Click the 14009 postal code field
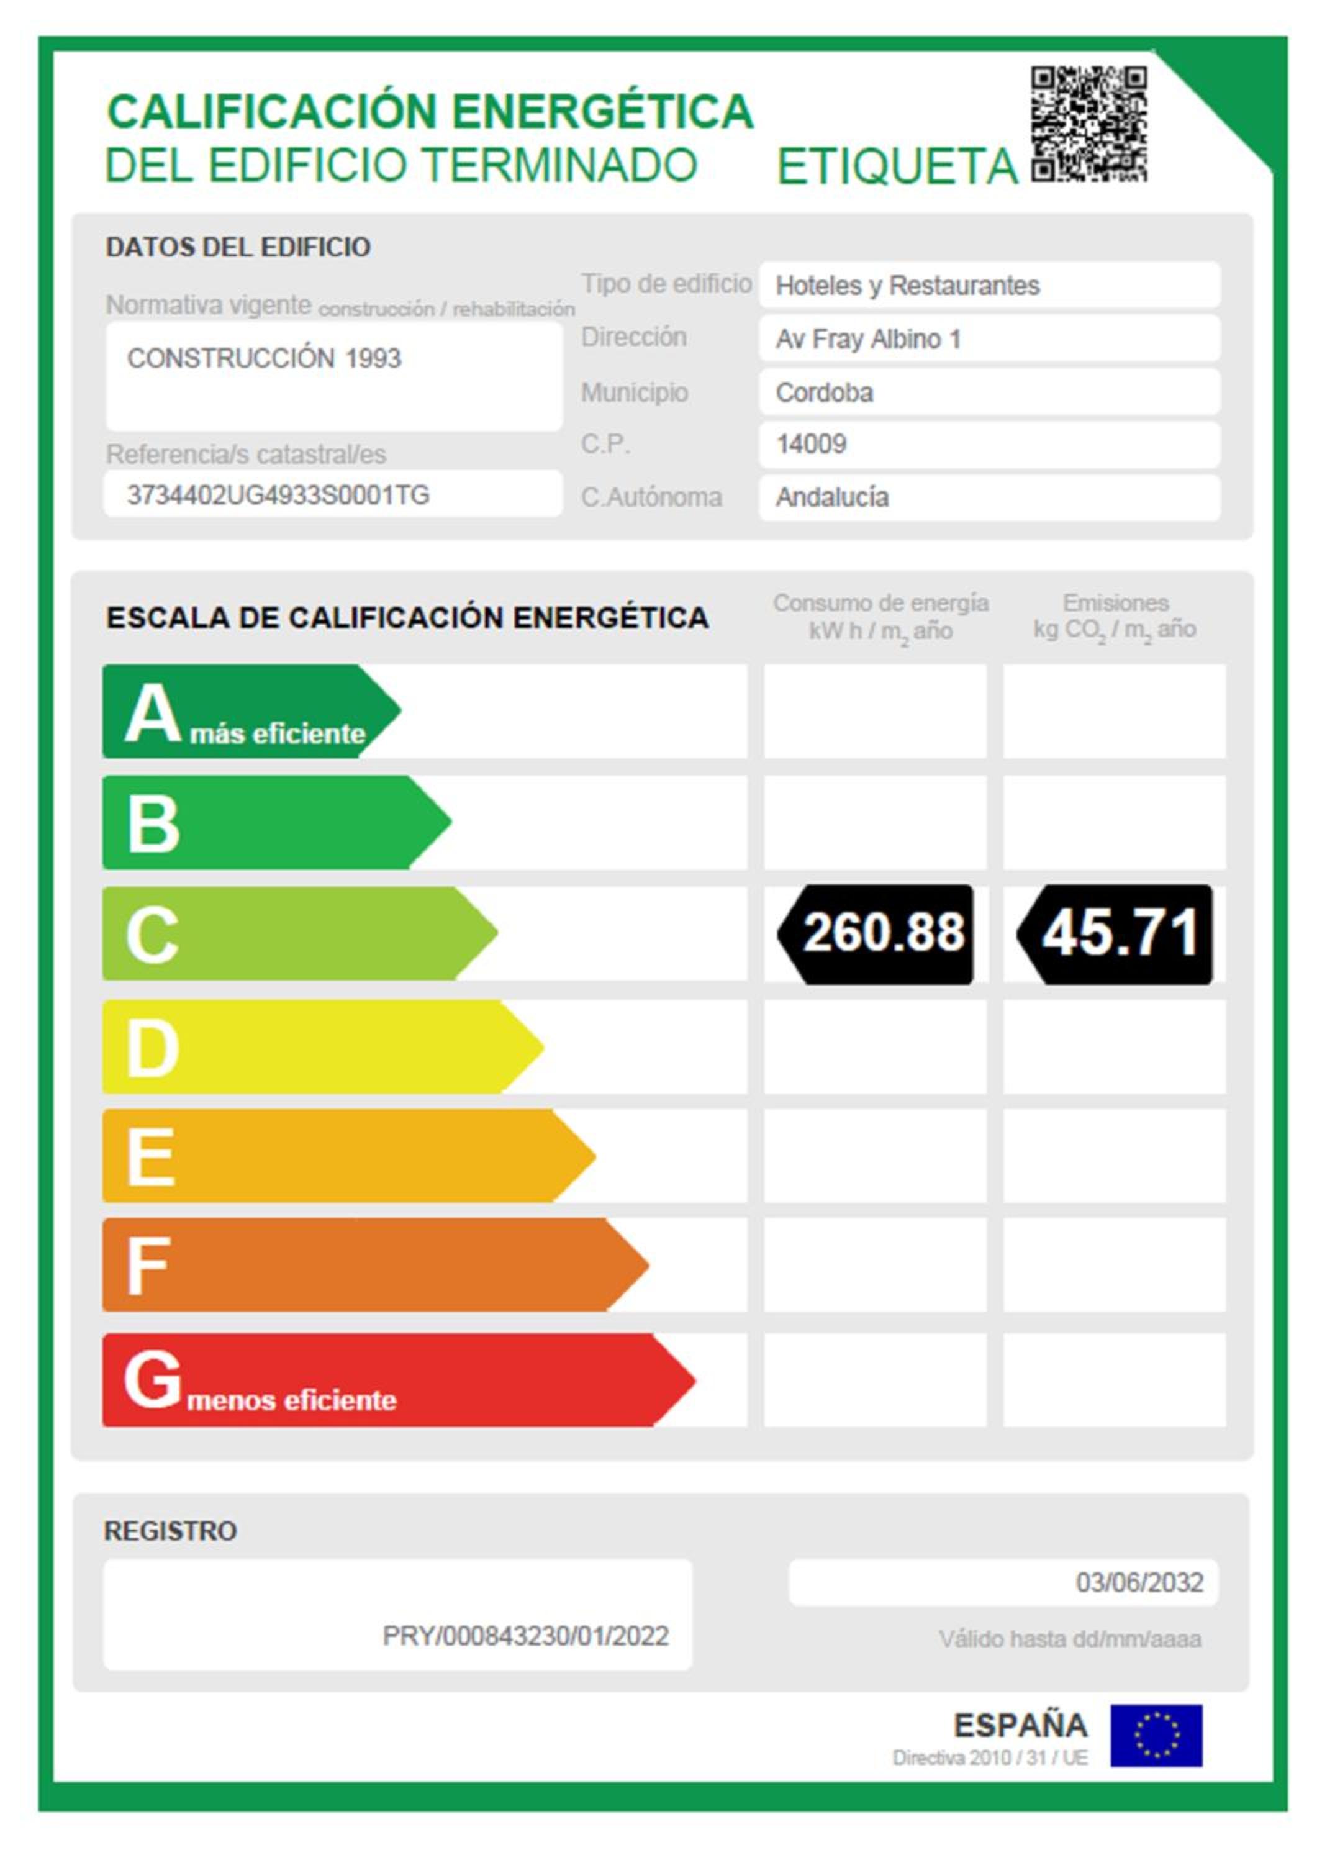 (989, 445)
